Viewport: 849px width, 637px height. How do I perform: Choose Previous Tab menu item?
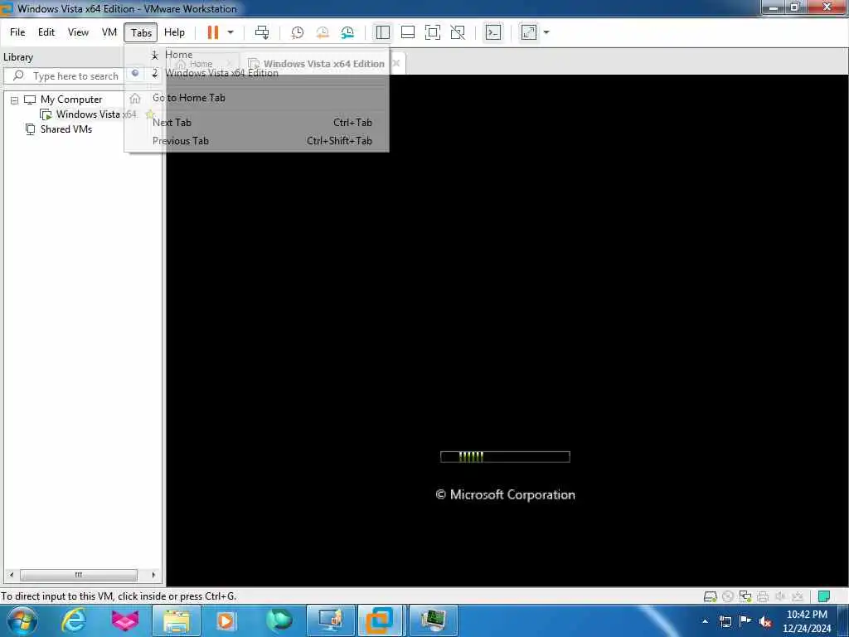257,141
